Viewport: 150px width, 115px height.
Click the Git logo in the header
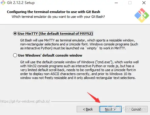[142, 15]
